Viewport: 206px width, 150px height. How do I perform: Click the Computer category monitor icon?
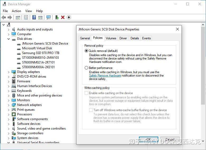(13, 34)
